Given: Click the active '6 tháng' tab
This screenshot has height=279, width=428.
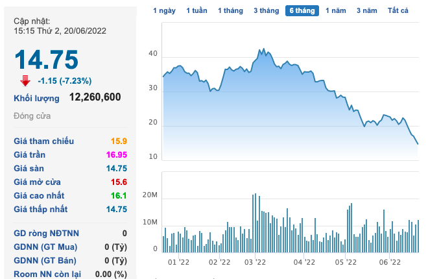Looking at the screenshot, I should tap(302, 10).
